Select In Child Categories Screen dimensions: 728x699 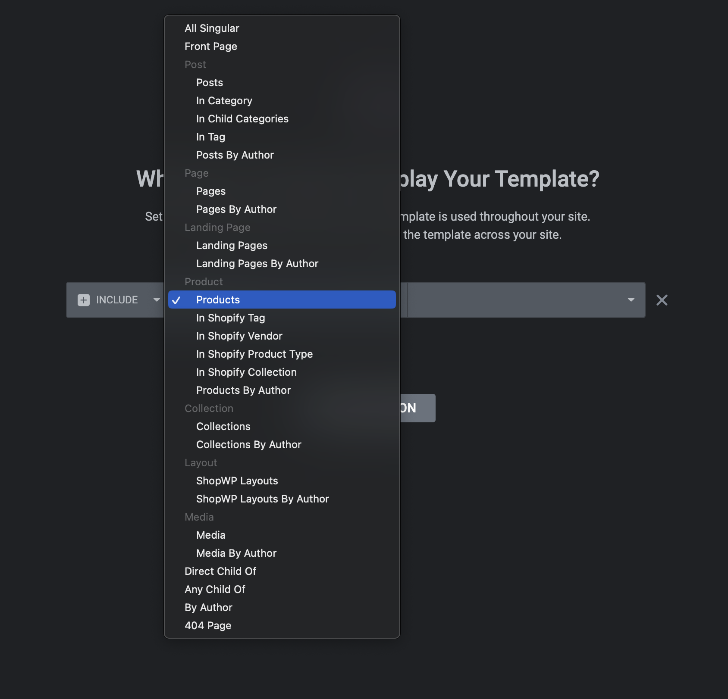click(x=242, y=119)
